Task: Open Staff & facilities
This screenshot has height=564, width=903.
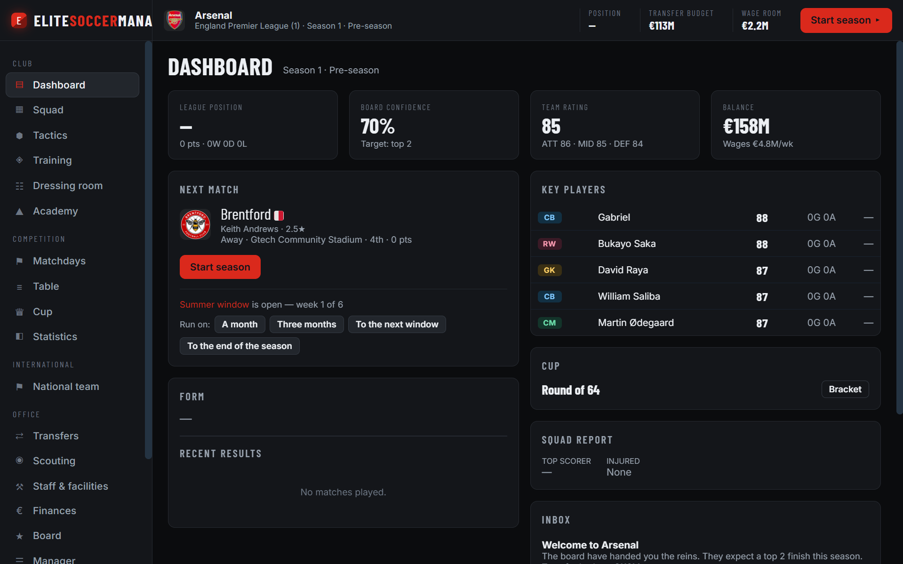Action: tap(72, 486)
